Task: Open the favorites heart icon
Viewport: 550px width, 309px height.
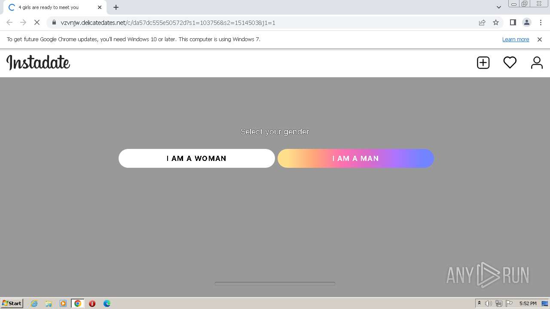Action: point(510,63)
